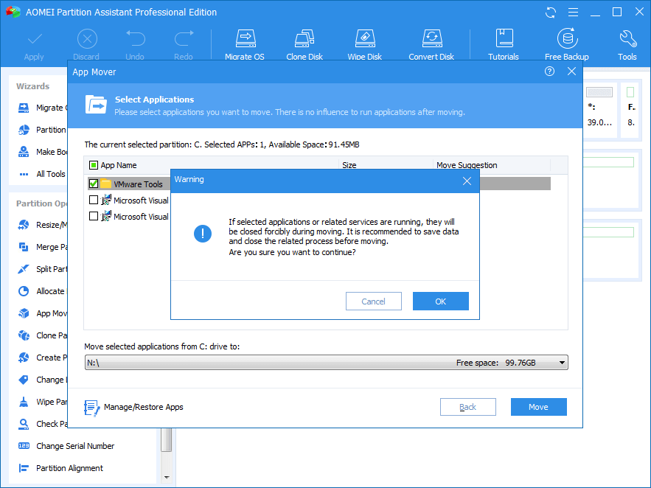
Task: Select Change Serial Number in sidebar
Action: [x=74, y=446]
